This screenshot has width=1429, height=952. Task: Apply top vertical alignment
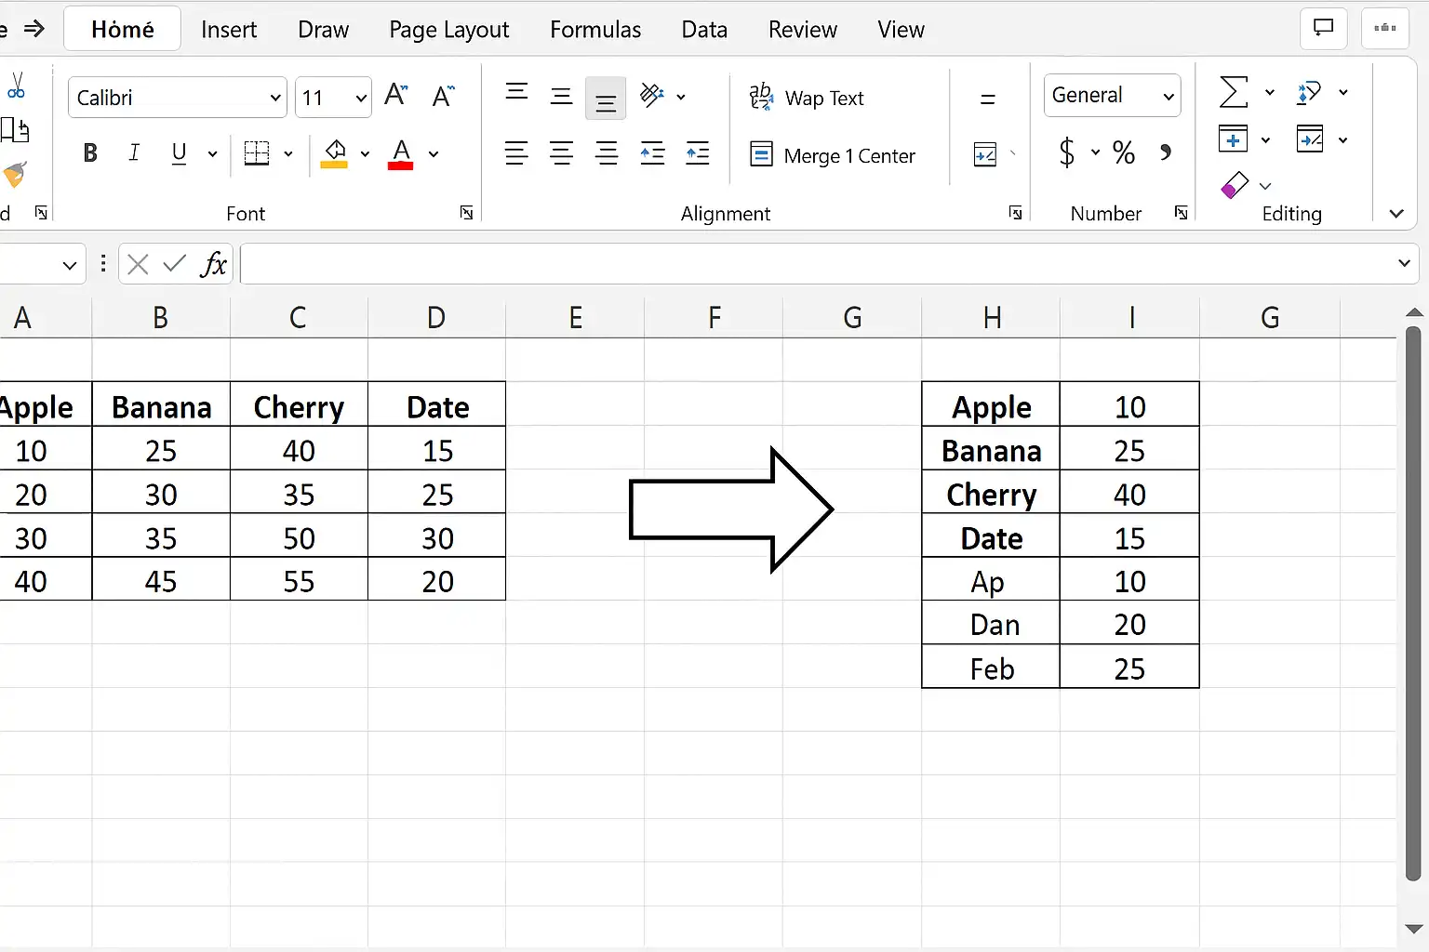pos(516,91)
